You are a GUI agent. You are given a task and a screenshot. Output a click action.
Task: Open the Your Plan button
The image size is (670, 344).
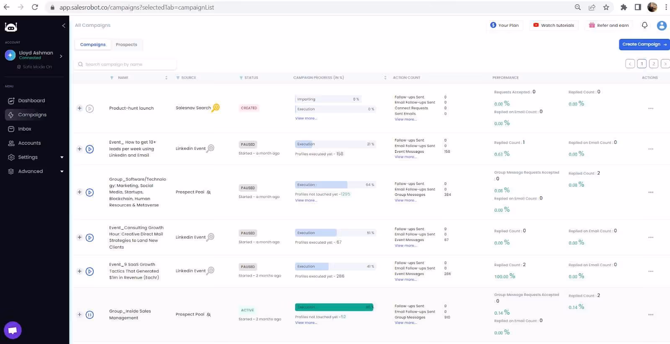click(505, 25)
